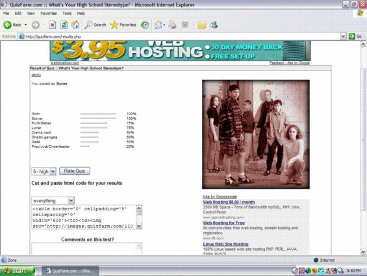The image size is (367, 276).
Task: Open the View menu
Action: pyautogui.click(x=31, y=14)
